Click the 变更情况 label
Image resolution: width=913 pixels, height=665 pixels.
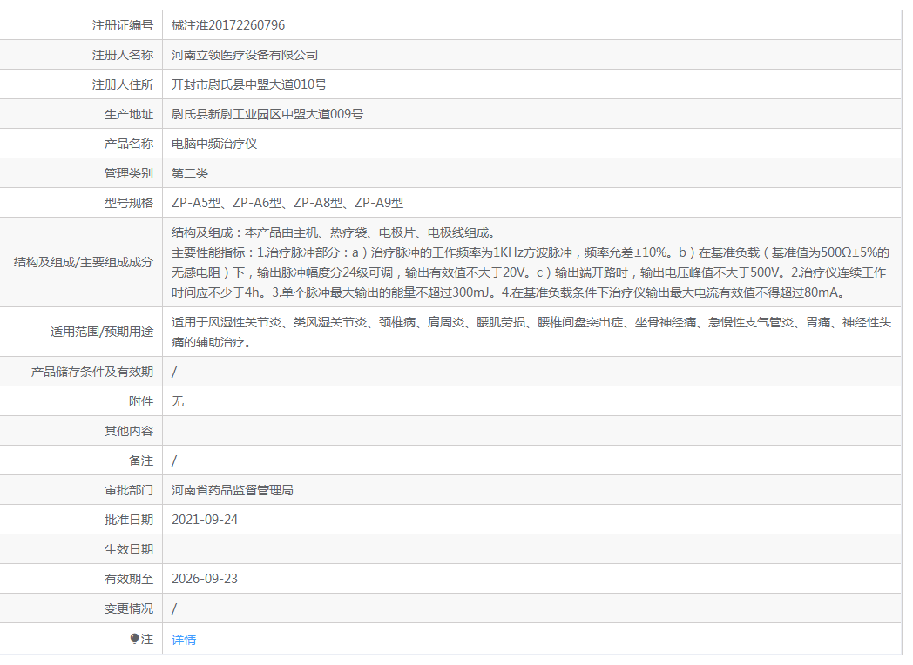click(129, 608)
